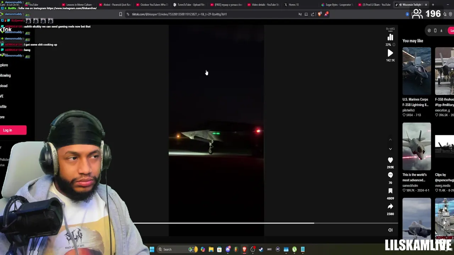Open U.S. Marines Corps F-35B thumbnail

coord(417,71)
